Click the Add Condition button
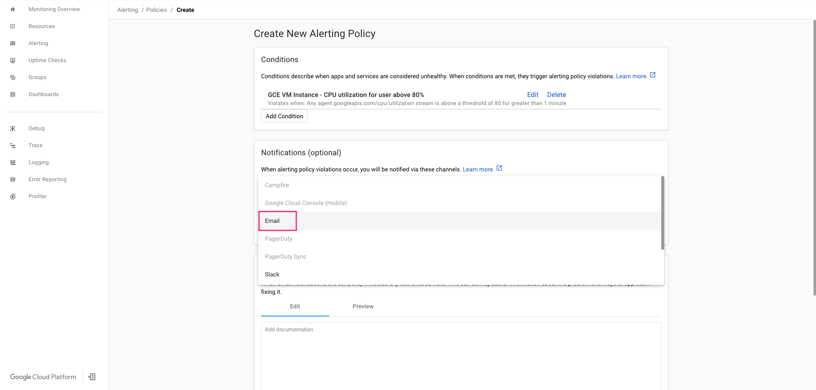The height and width of the screenshot is (390, 816). (284, 116)
